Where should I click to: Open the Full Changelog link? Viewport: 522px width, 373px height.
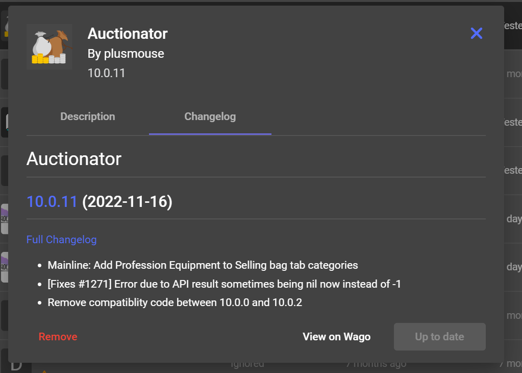tap(61, 239)
